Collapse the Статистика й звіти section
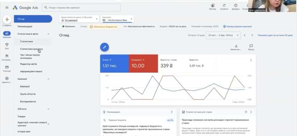 tap(48, 34)
